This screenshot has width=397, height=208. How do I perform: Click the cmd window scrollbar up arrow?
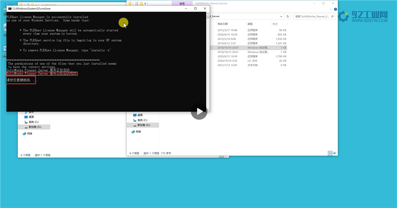coord(208,14)
